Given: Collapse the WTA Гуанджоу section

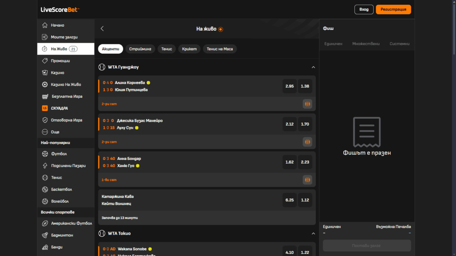Looking at the screenshot, I should [313, 67].
